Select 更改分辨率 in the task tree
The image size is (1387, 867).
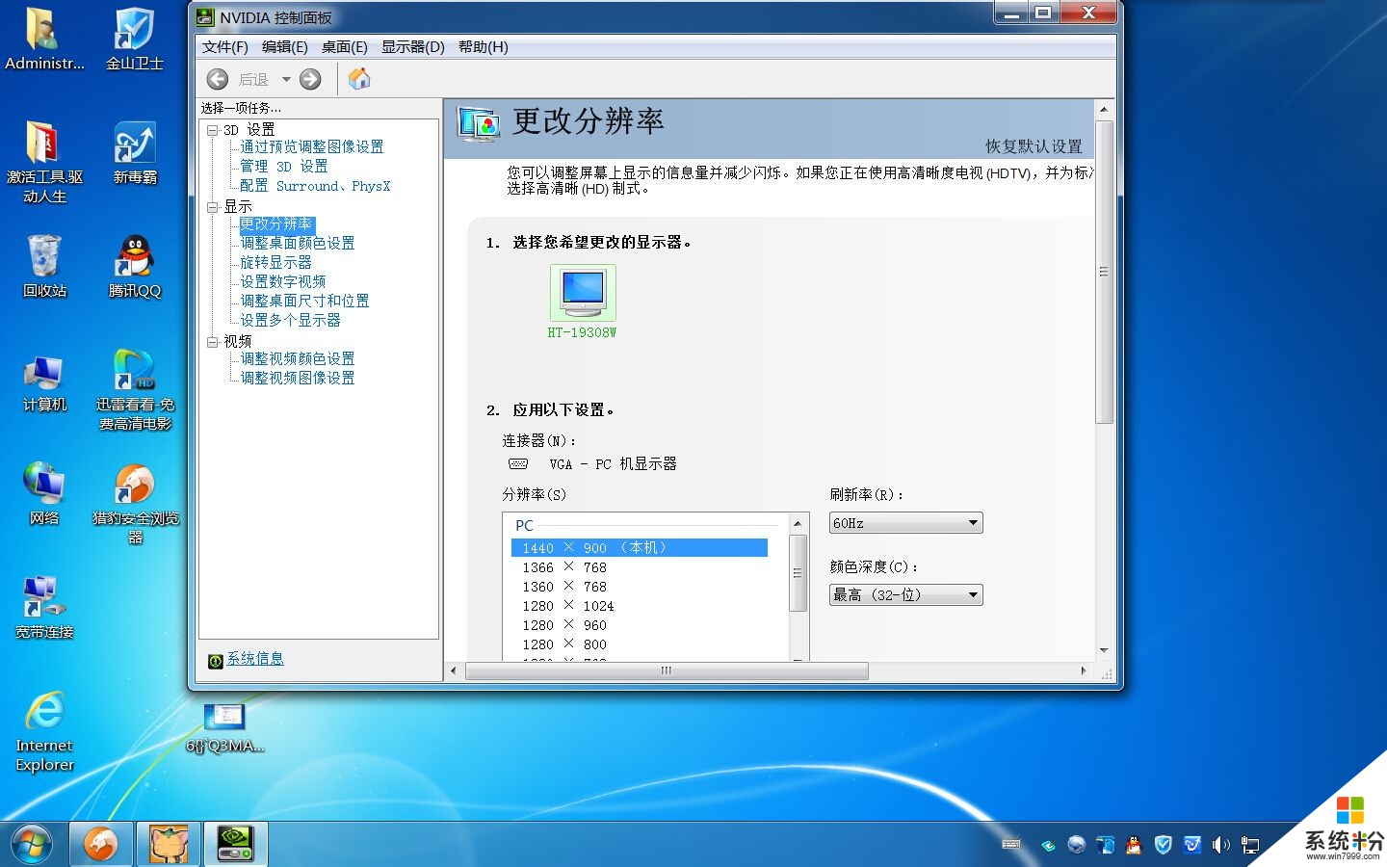pos(276,223)
